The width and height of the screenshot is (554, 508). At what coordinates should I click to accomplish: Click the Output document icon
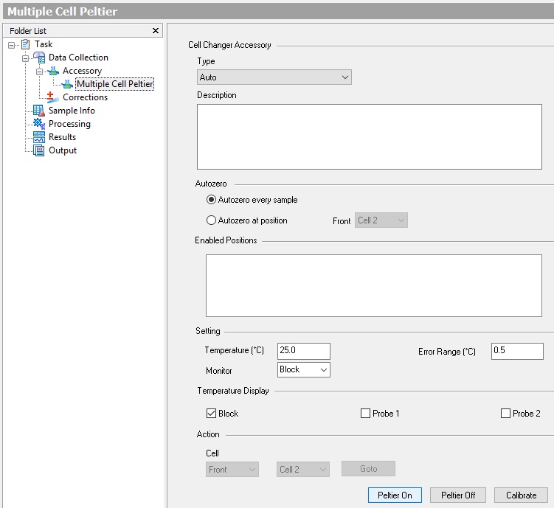(39, 150)
